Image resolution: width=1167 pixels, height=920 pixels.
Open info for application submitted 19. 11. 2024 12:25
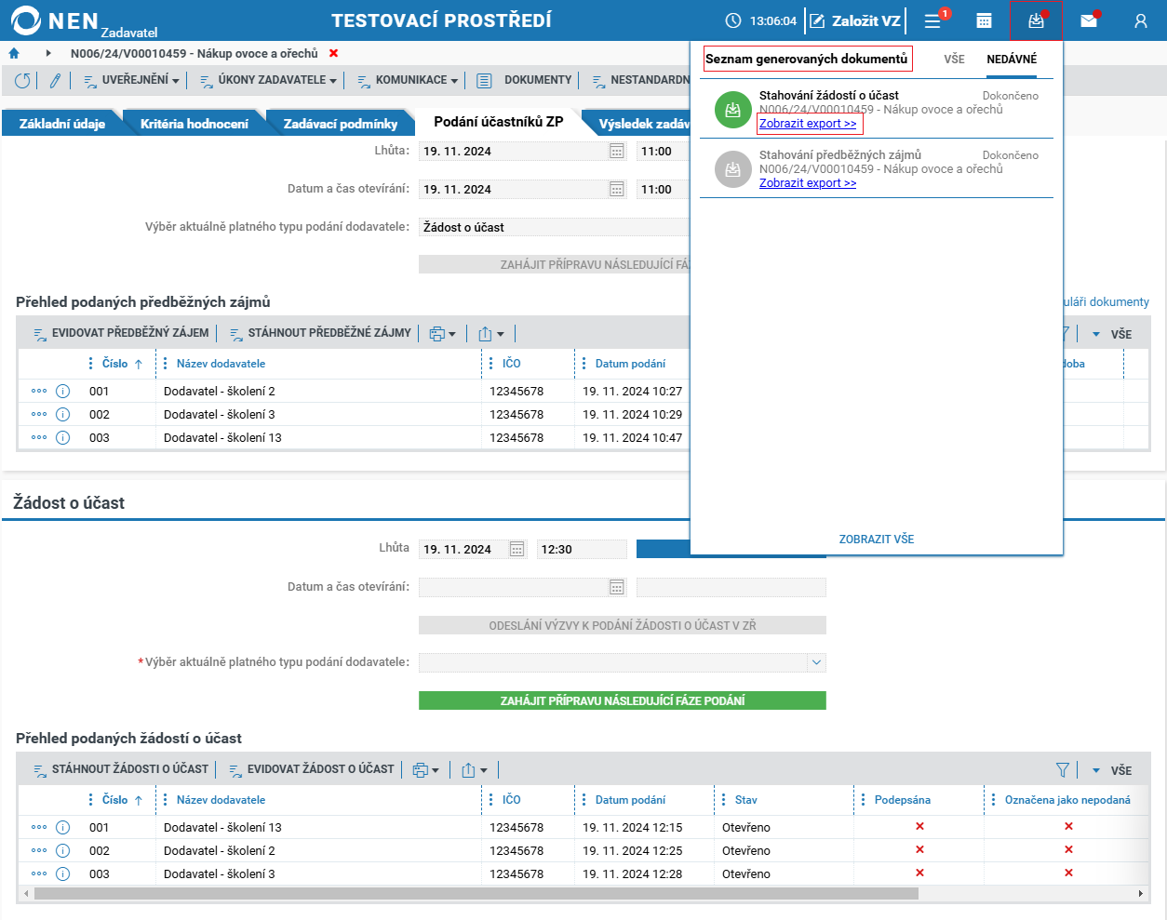[62, 850]
